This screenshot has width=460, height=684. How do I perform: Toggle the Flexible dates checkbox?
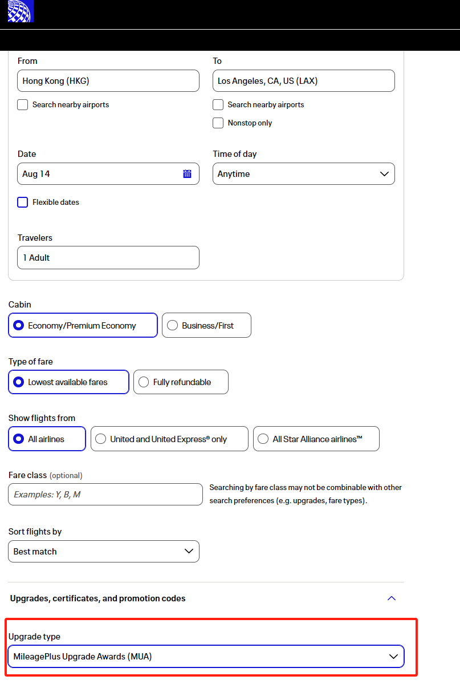[x=23, y=203]
